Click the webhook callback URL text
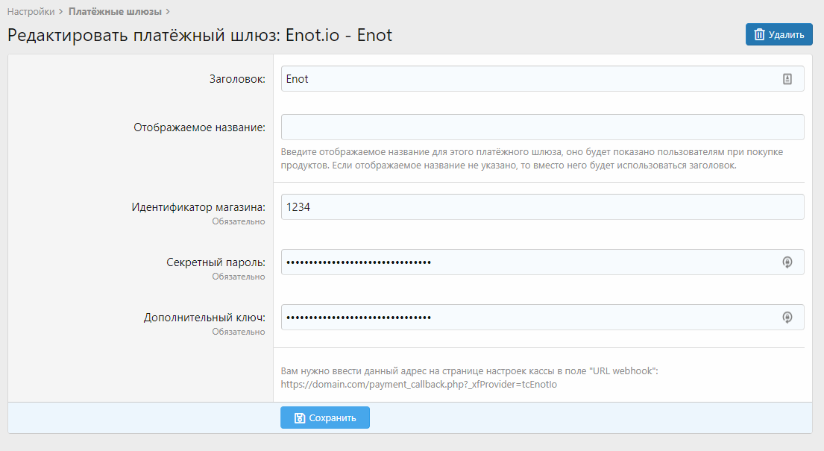Screen dimensions: 824x451 [x=419, y=385]
